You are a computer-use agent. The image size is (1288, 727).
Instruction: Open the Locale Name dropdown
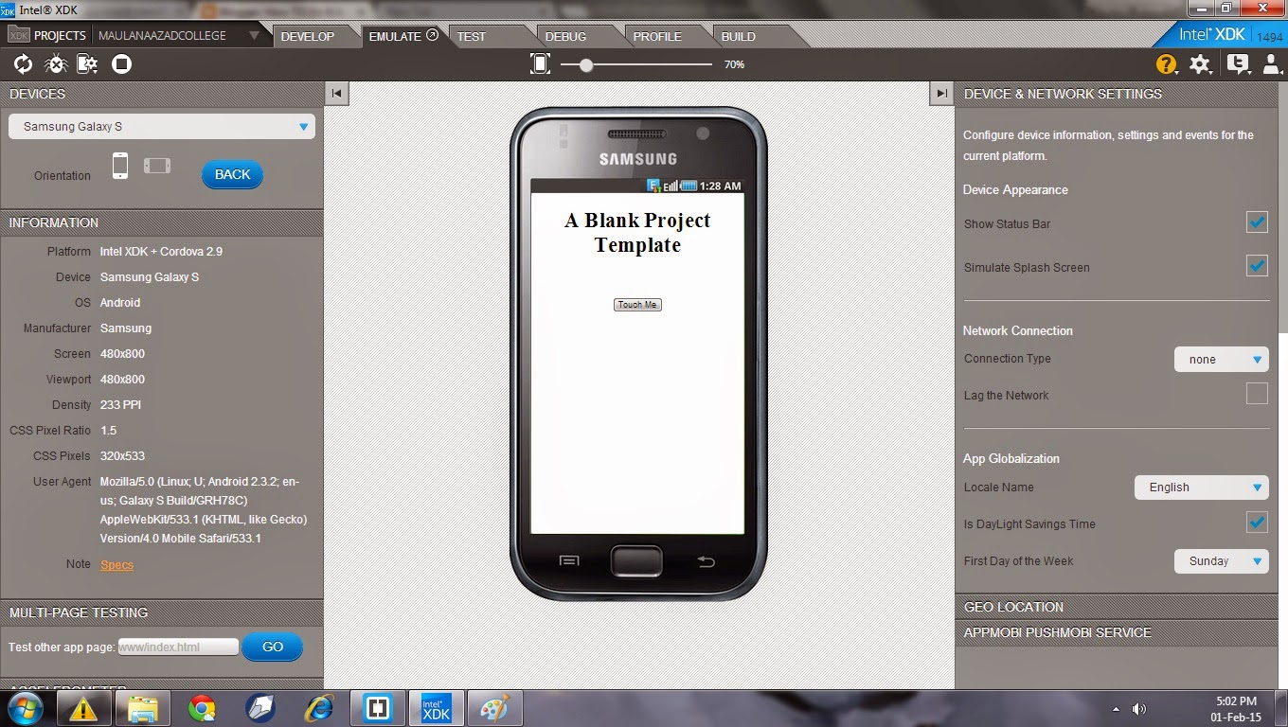1201,487
